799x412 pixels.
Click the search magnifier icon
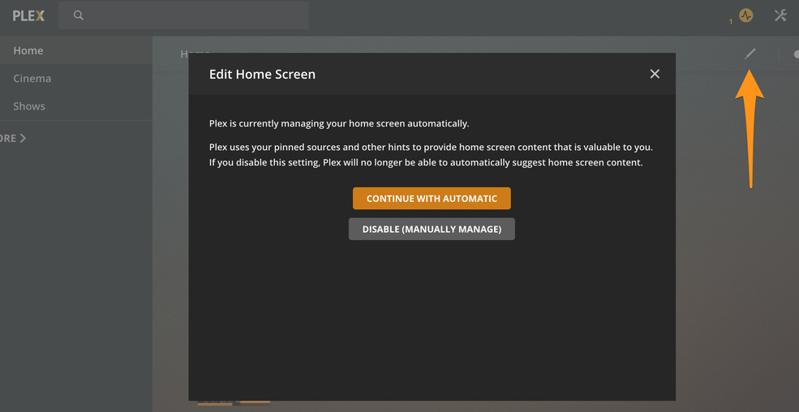click(78, 15)
